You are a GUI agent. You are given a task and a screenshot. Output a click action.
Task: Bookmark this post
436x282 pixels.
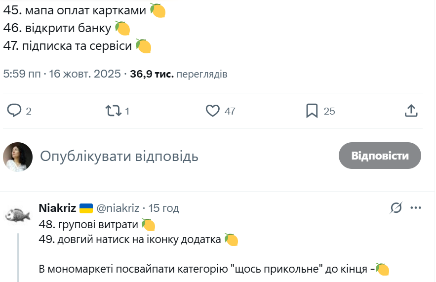click(312, 111)
